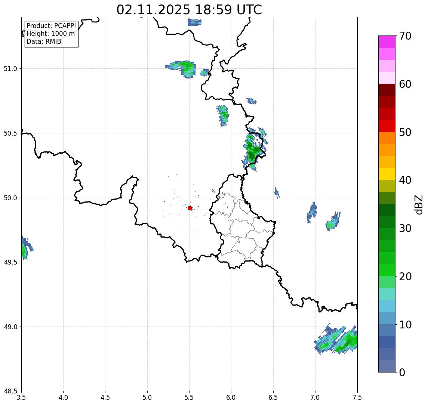The image size is (428, 405).
Task: Click the latitude axis label 50.5
Action: (10, 133)
